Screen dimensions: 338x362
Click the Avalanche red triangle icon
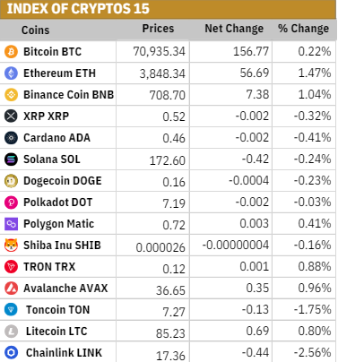pyautogui.click(x=11, y=289)
